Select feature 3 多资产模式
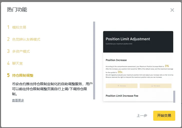 pos(19,51)
